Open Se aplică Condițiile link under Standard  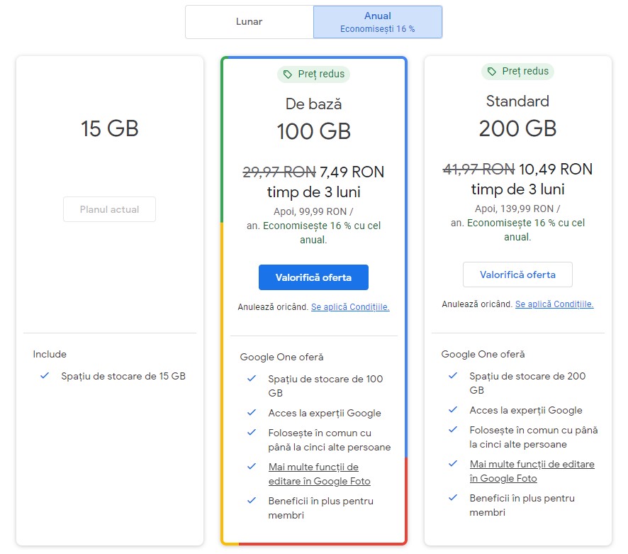[554, 304]
